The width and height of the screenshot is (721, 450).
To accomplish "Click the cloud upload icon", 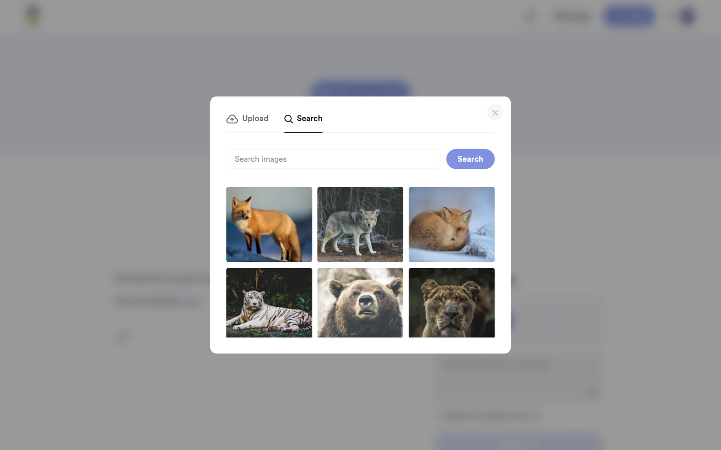I will point(232,119).
